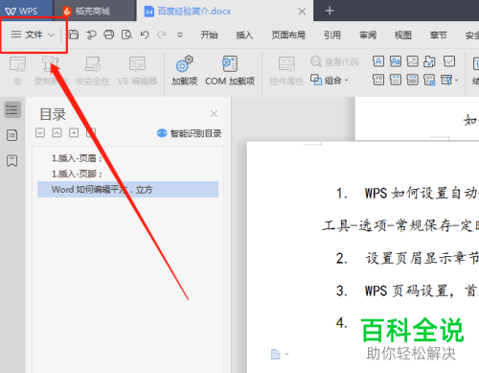This screenshot has height=373, width=479.
Task: Insert combo box content control icon
Action: pyautogui.click(x=378, y=80)
